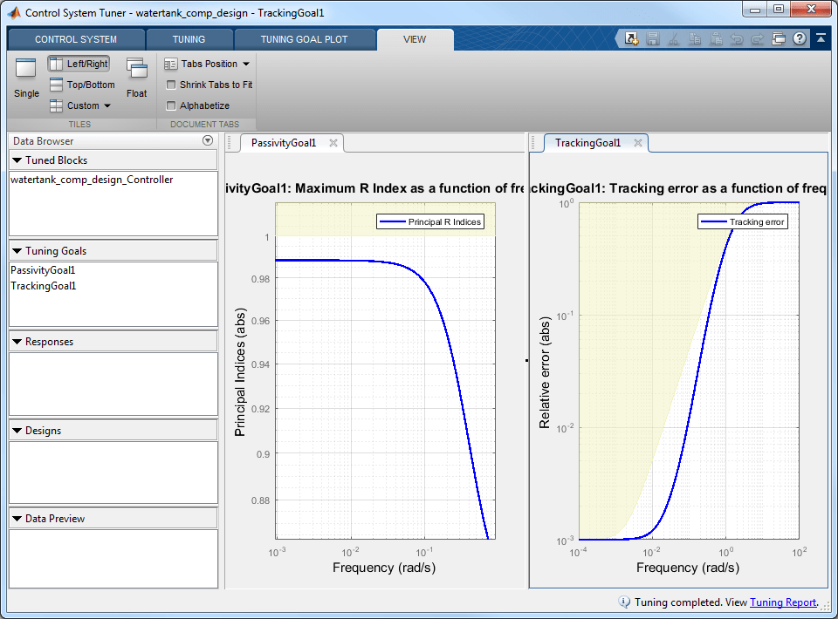Enable Shrink Tabs to Fit checkbox
838x619 pixels.
click(x=171, y=85)
